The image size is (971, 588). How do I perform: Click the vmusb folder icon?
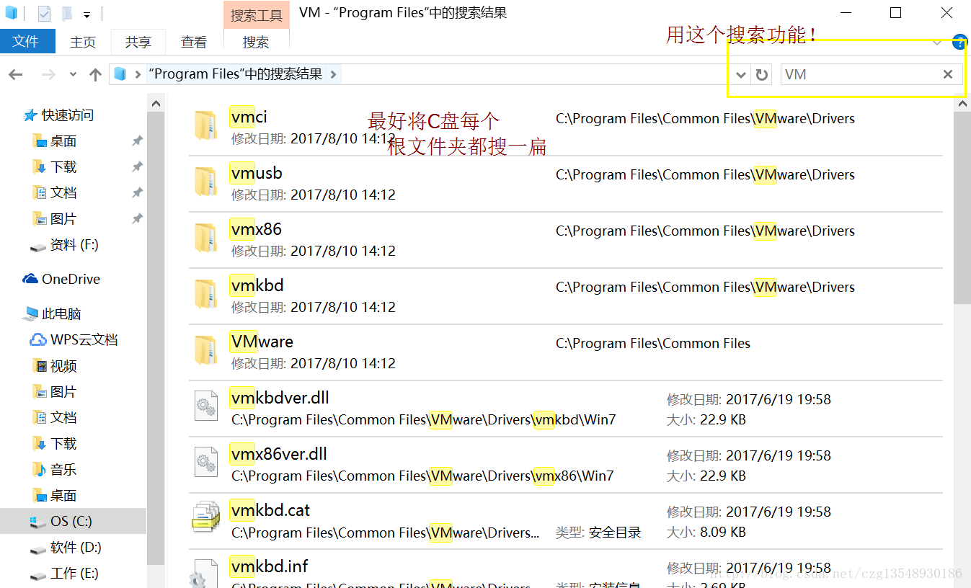pos(205,182)
